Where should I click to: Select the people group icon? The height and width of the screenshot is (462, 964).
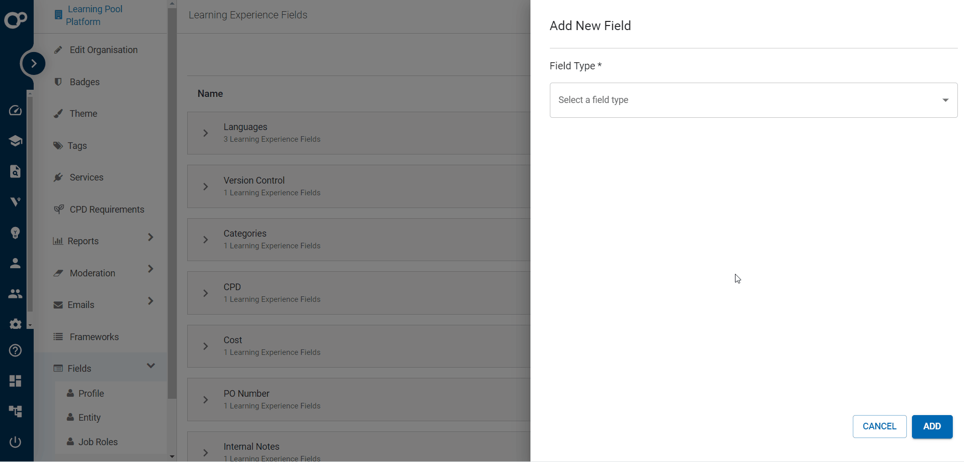15,293
